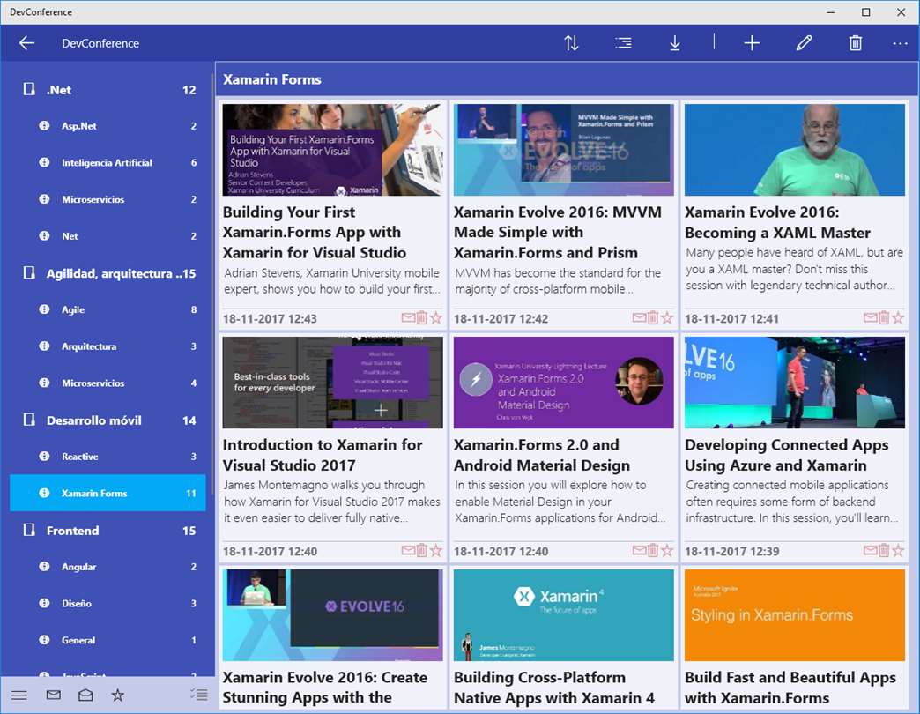Collapse the .Net category group

(108, 90)
